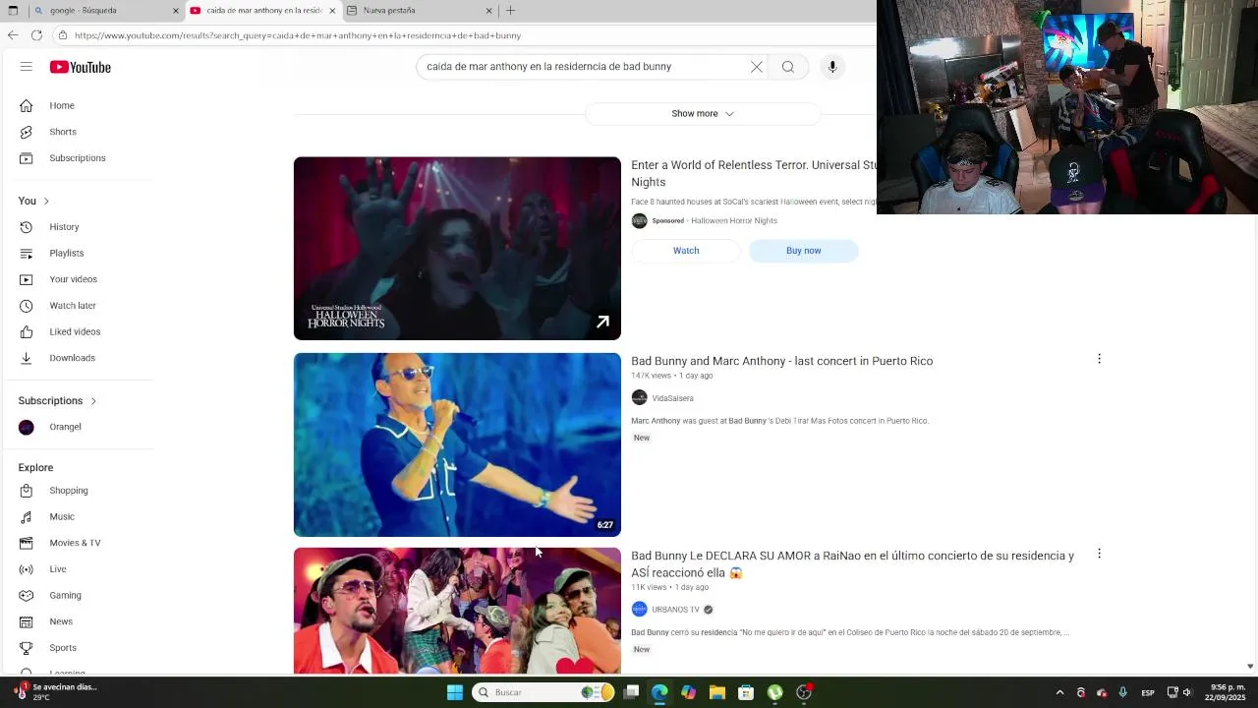Viewport: 1258px width, 708px height.
Task: Open a new browser tab with plus
Action: click(510, 10)
